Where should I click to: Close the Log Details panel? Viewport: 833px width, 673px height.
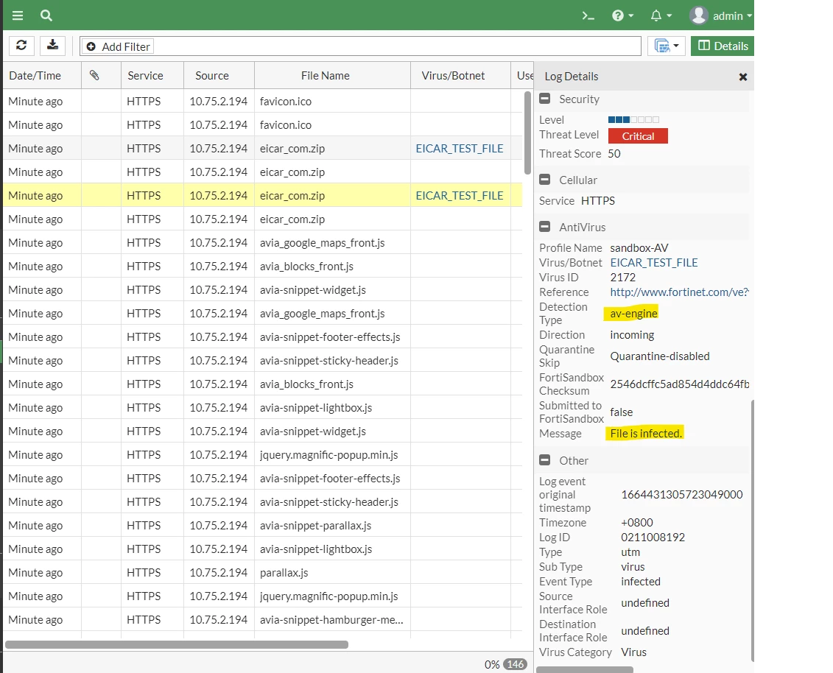(743, 77)
